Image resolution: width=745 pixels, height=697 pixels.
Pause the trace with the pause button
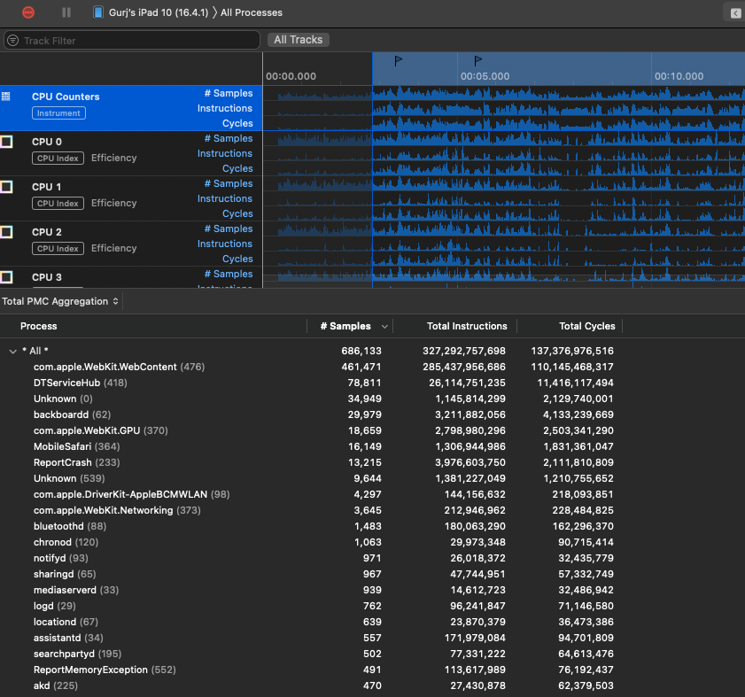[x=66, y=12]
